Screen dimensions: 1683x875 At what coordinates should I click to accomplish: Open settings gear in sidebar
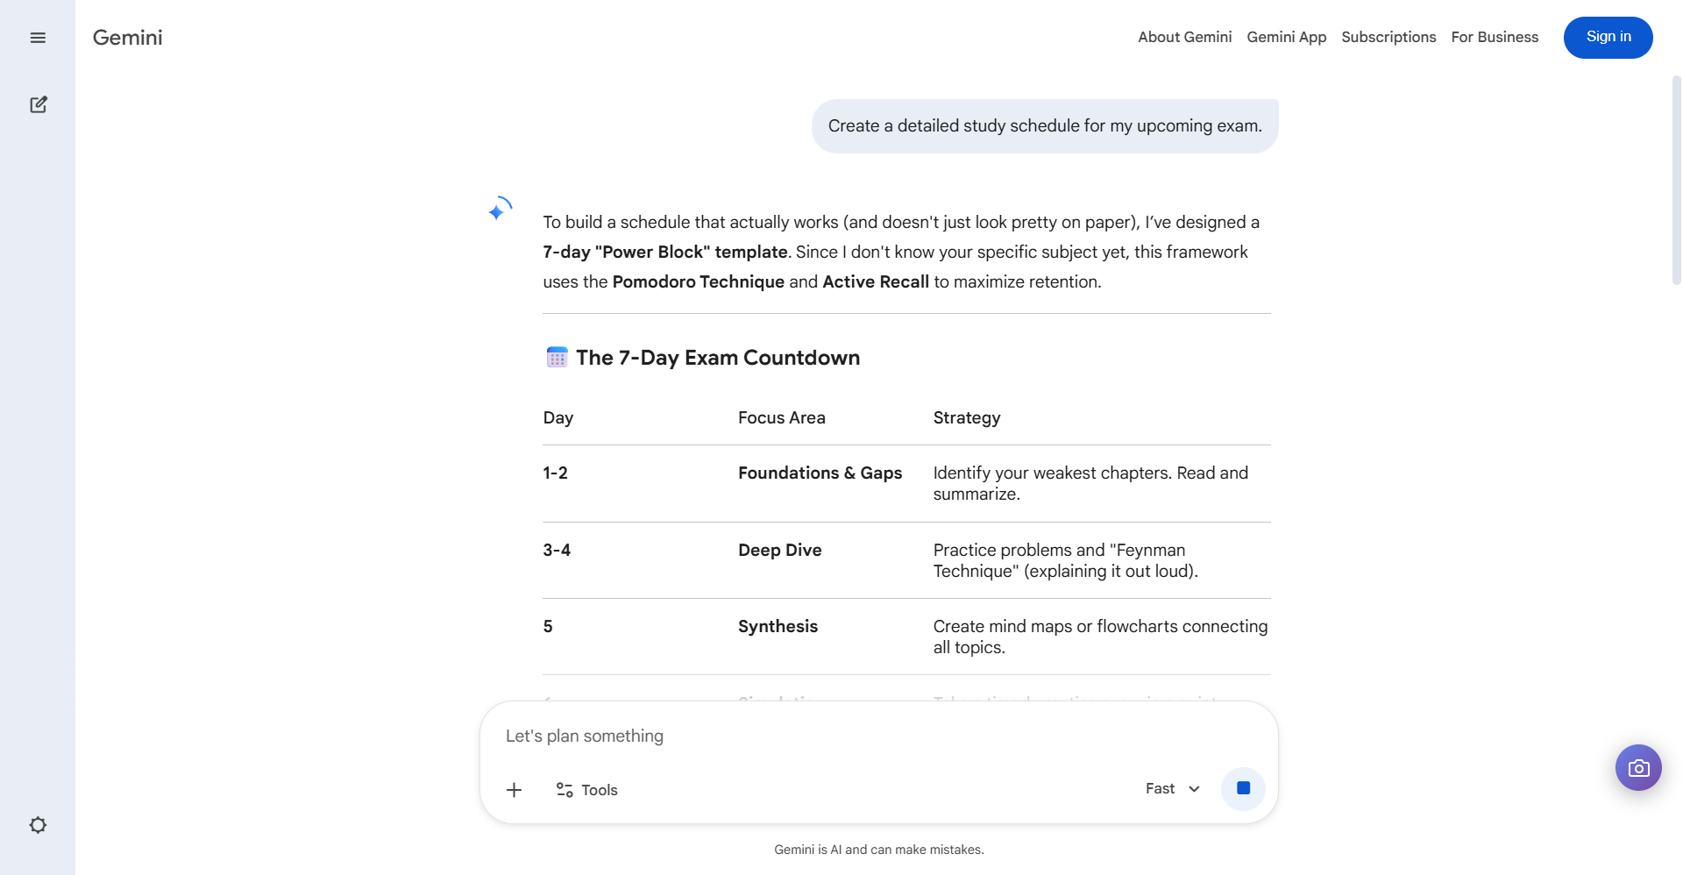tap(38, 825)
